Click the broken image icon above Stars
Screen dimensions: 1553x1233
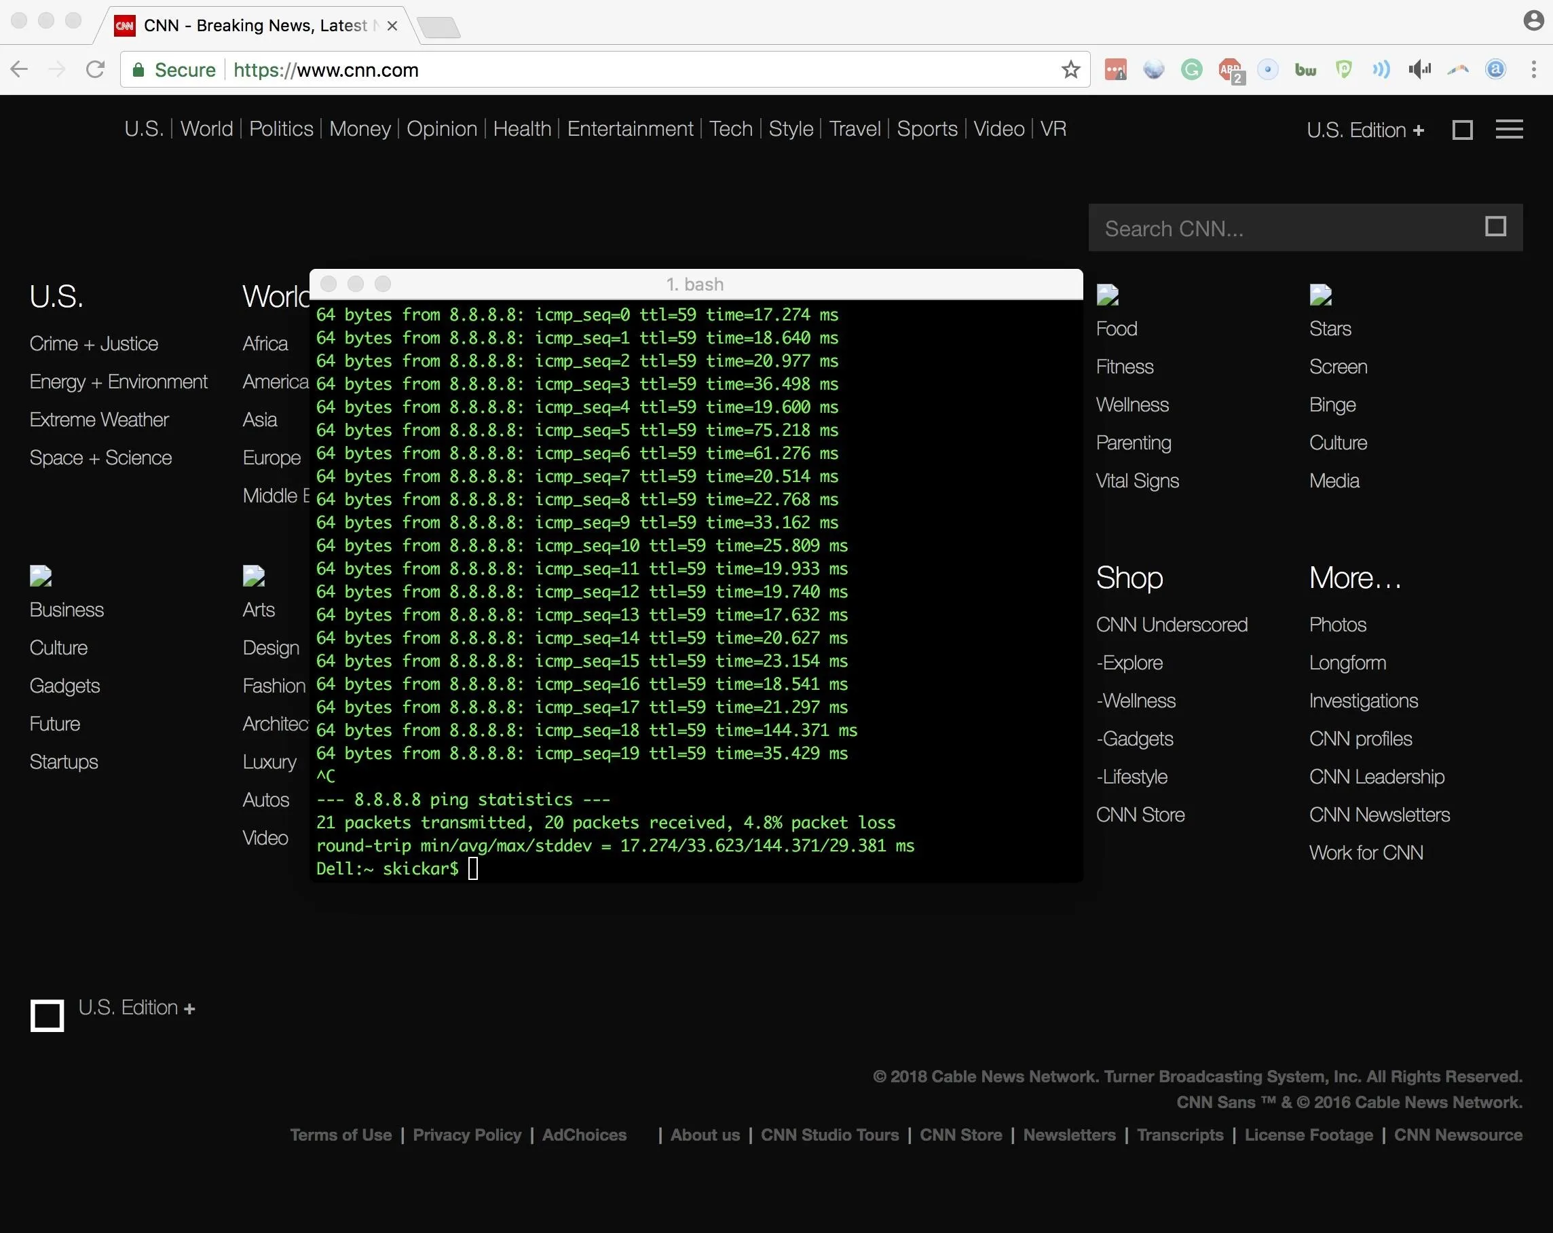(1321, 295)
